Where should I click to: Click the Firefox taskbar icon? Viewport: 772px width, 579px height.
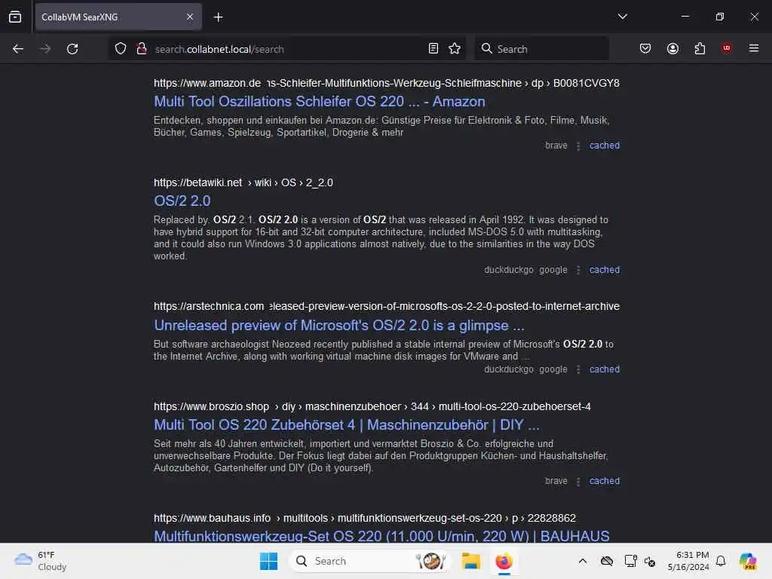coord(504,561)
